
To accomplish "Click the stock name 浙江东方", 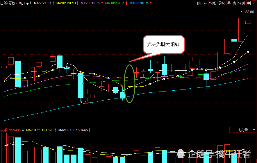I will pos(26,3).
